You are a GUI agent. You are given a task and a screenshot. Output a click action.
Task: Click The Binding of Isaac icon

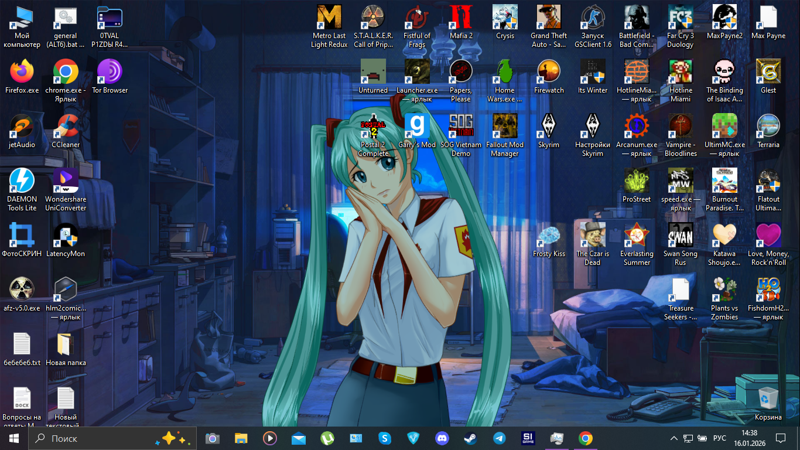(x=724, y=81)
